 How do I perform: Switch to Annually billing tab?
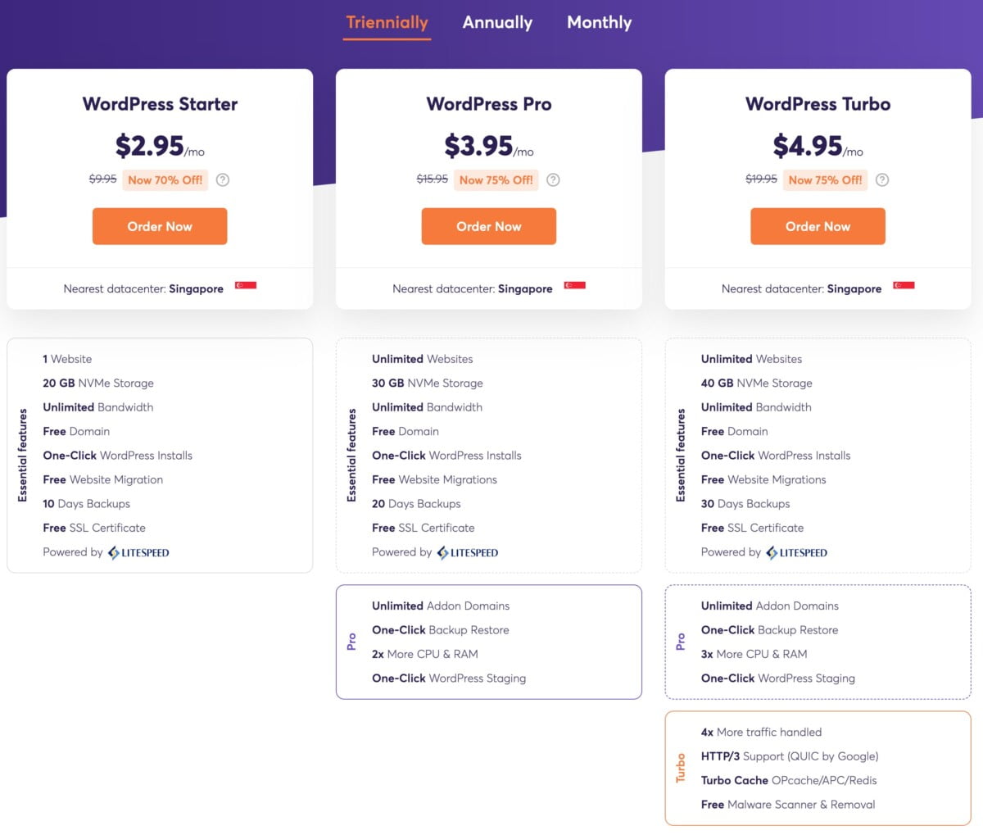(497, 23)
